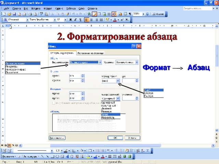Click the AutoSum sigma icon
The image size is (219, 164).
147,151
